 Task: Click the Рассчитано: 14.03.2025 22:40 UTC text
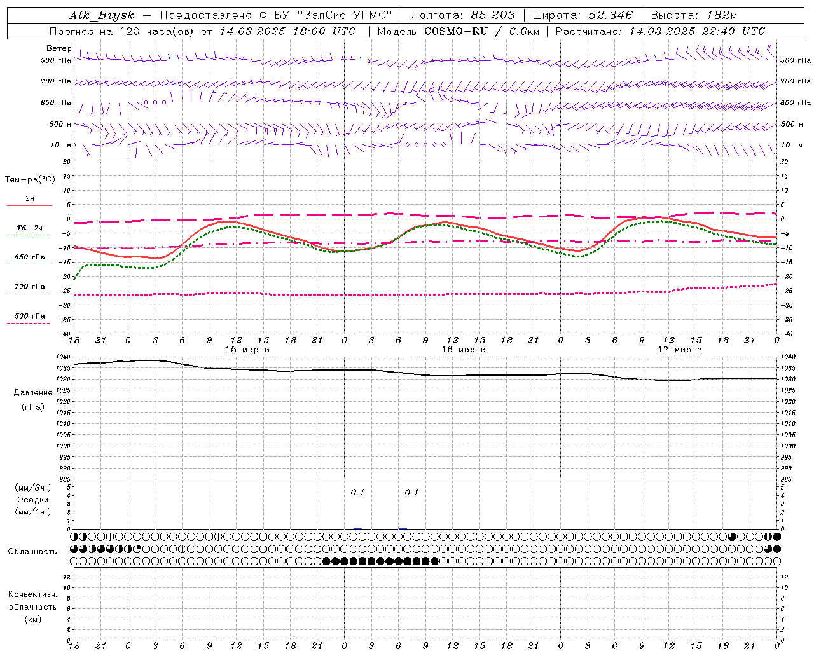coord(660,31)
